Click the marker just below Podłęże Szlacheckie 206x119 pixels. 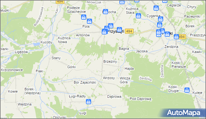click(84, 17)
